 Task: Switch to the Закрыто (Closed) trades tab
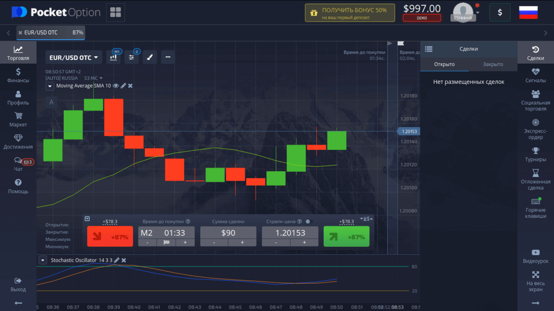pyautogui.click(x=493, y=64)
